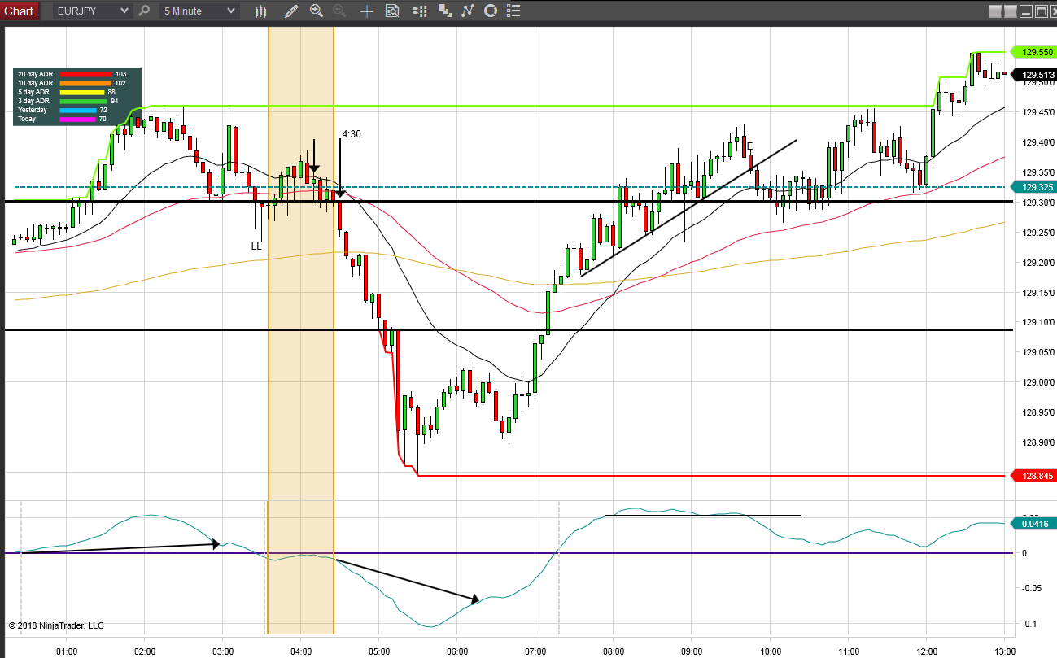The image size is (1057, 658).
Task: Click the 03:00 time axis label
Action: (x=223, y=651)
